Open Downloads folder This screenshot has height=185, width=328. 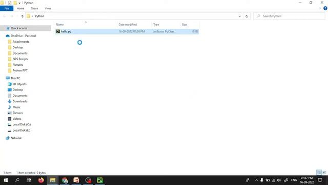pyautogui.click(x=19, y=101)
